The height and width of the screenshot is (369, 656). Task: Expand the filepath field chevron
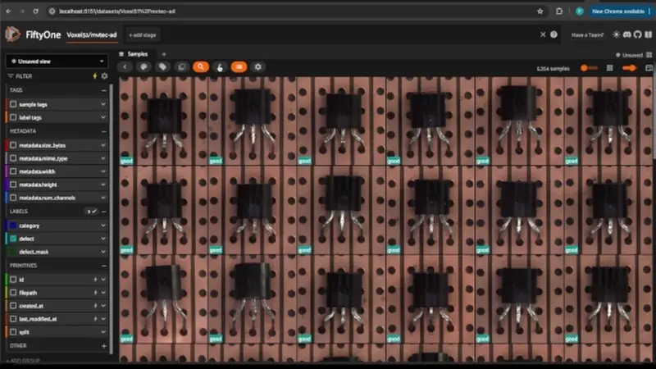pyautogui.click(x=103, y=293)
